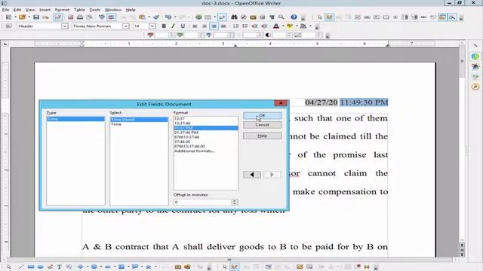Click the Offset in minutes input field

click(202, 202)
